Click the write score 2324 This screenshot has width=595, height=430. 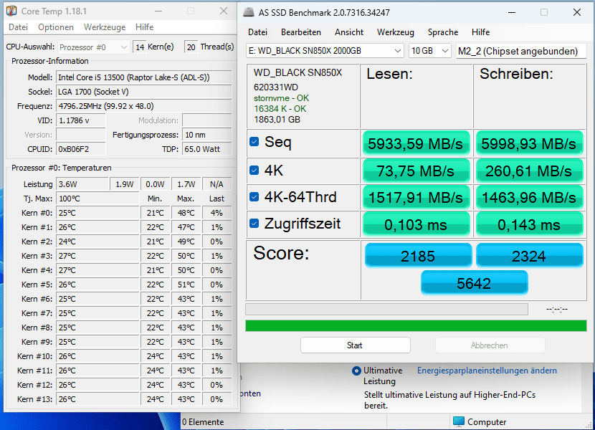tap(529, 256)
